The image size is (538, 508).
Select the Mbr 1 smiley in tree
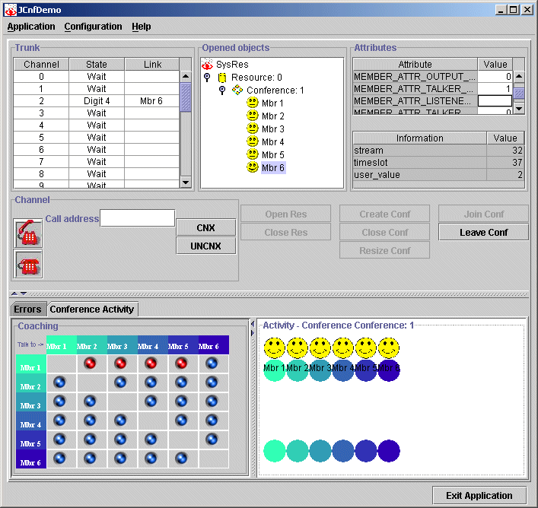(x=253, y=103)
